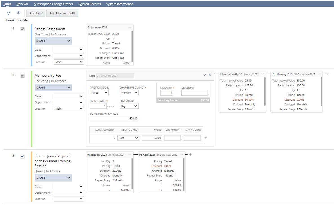Open DRAFT status dropdown for line 3
334x206 pixels.
click(x=53, y=178)
